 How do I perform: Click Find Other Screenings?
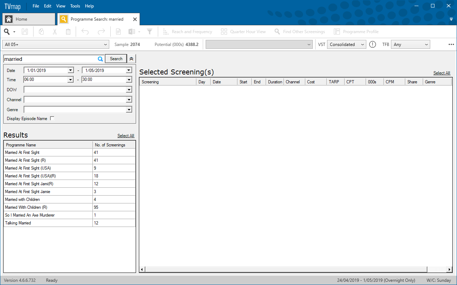(x=300, y=32)
